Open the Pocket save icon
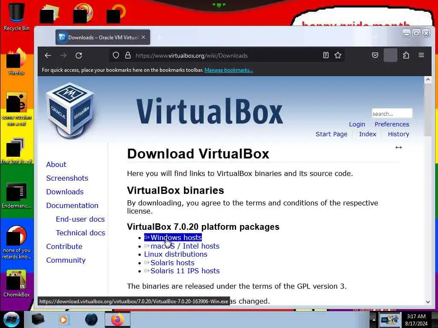This screenshot has height=328, width=438. [375, 55]
